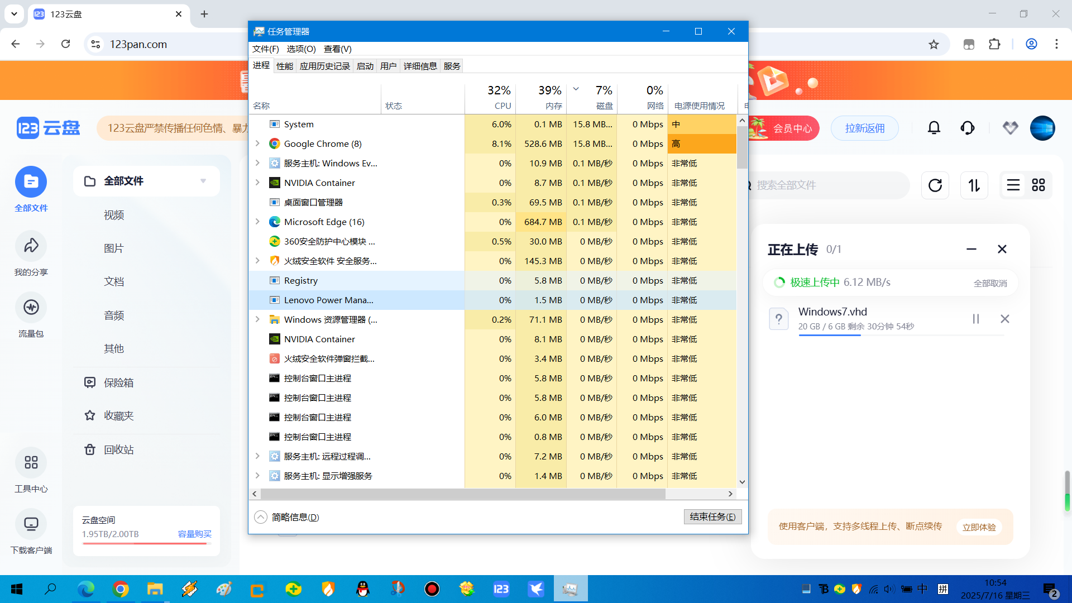The height and width of the screenshot is (603, 1072).
Task: Reload the 123pan.com page
Action: tap(66, 44)
